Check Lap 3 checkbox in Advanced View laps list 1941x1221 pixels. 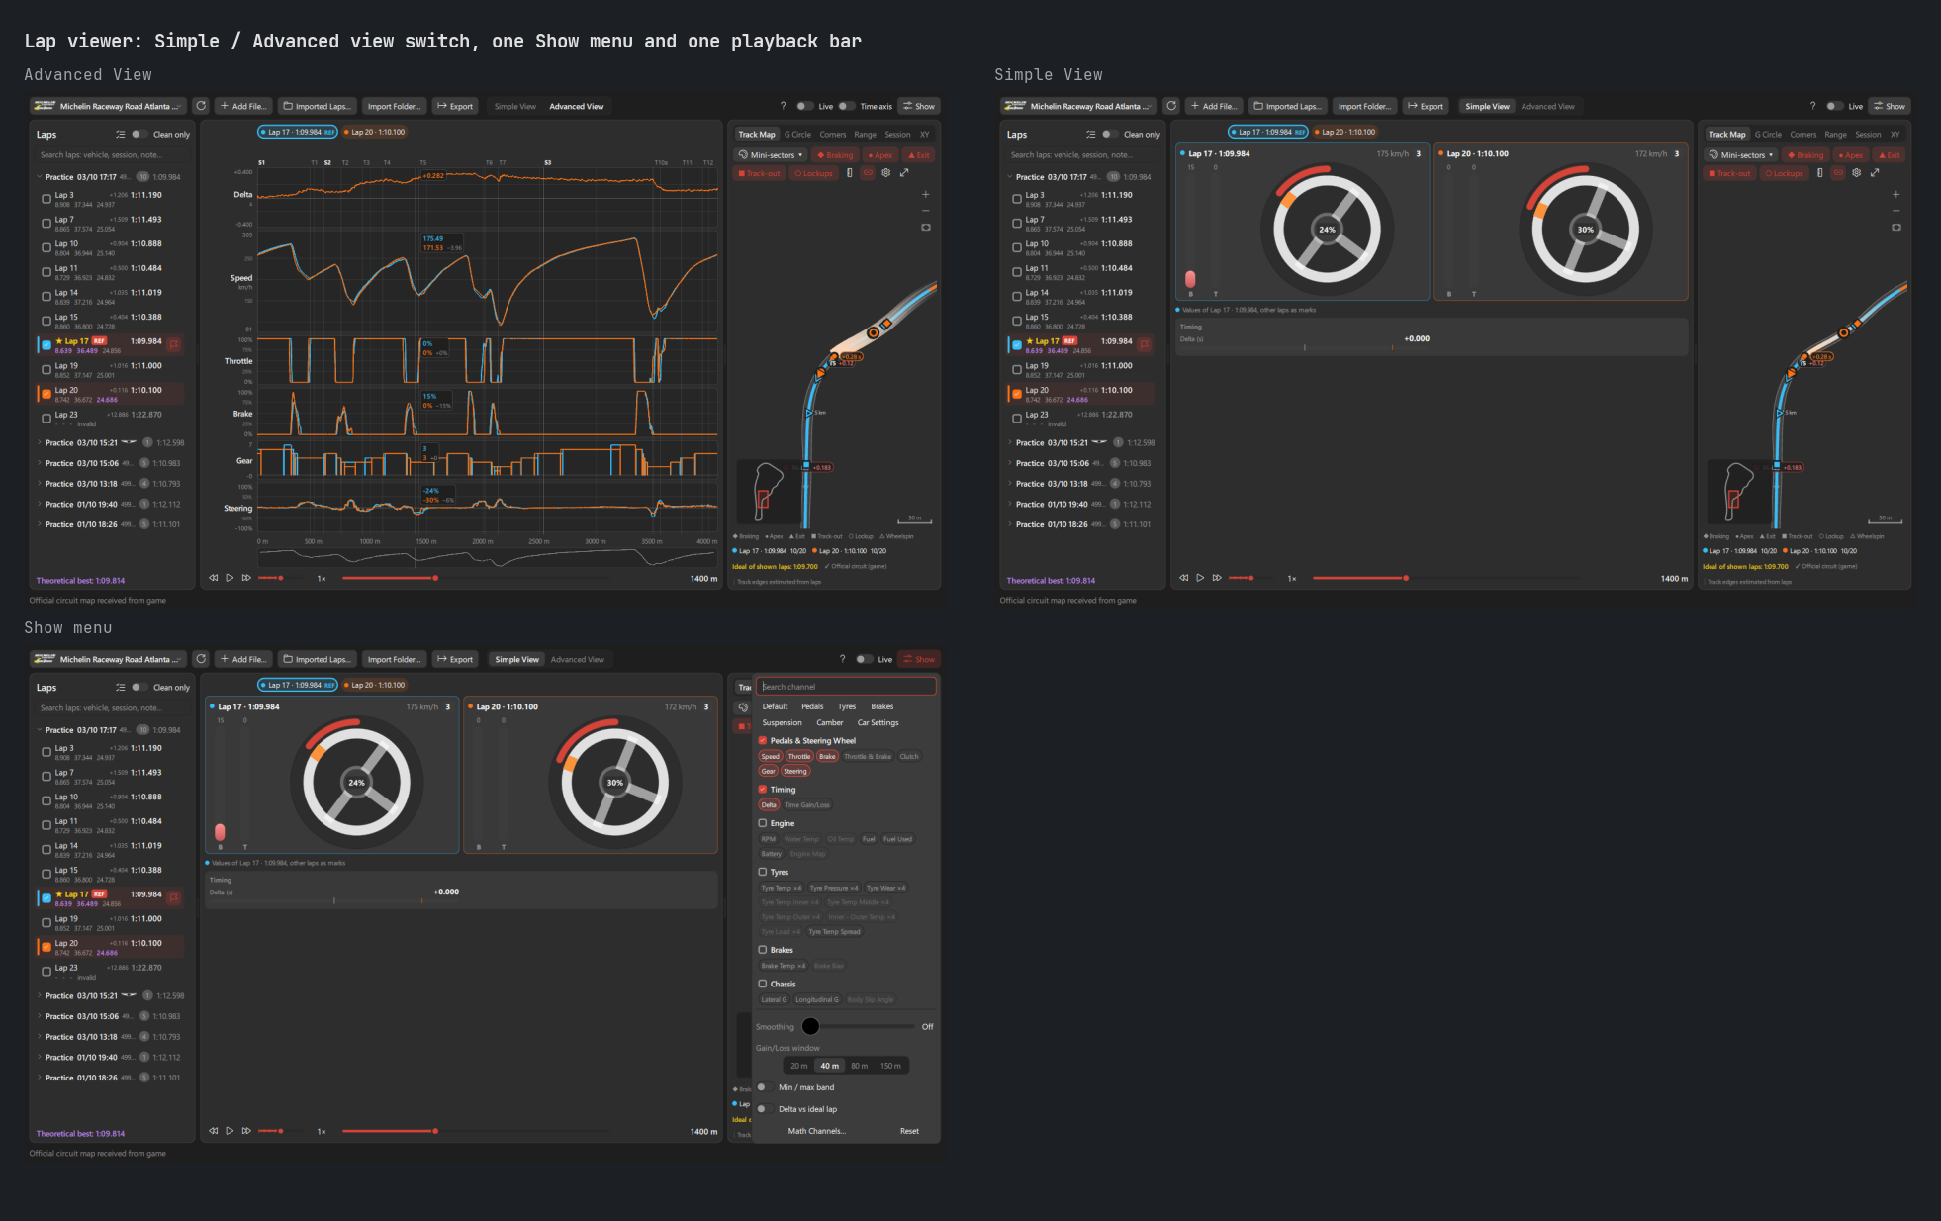click(x=46, y=199)
